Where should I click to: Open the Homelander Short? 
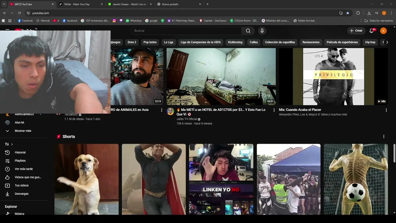(154, 179)
